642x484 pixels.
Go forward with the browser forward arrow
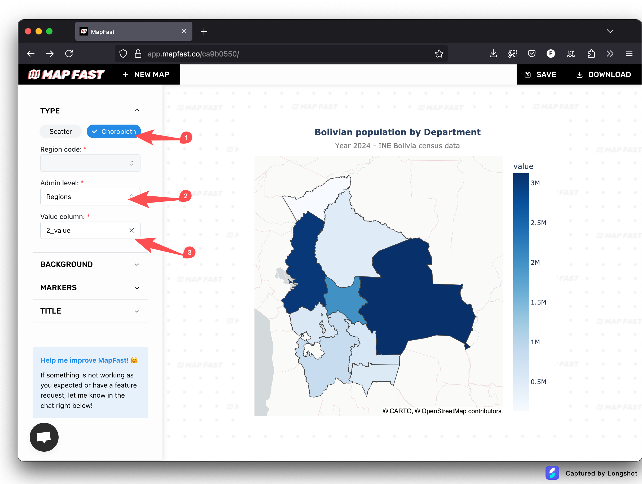[50, 54]
